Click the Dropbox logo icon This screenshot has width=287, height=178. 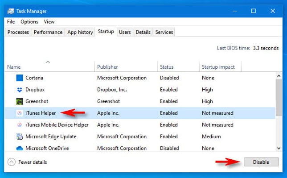tap(20, 90)
